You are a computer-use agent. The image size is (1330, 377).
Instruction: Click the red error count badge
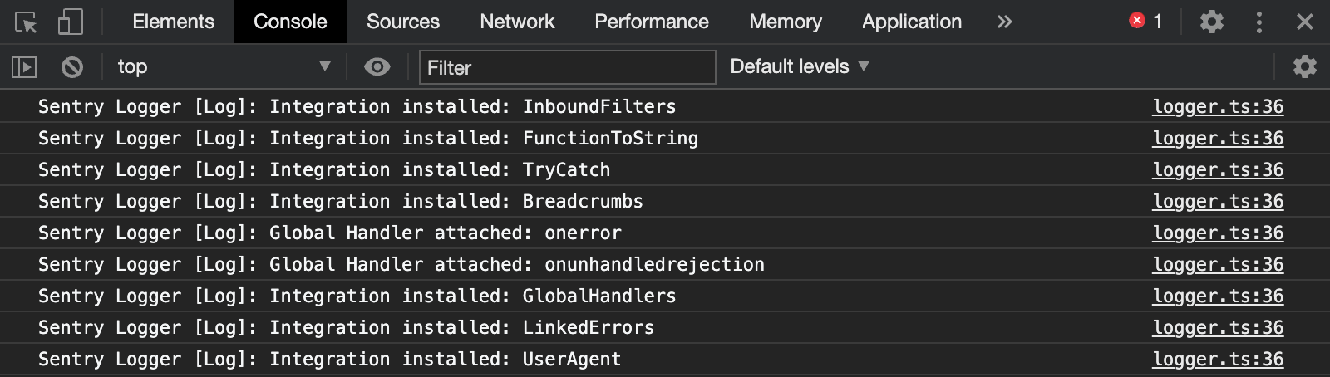point(1145,21)
